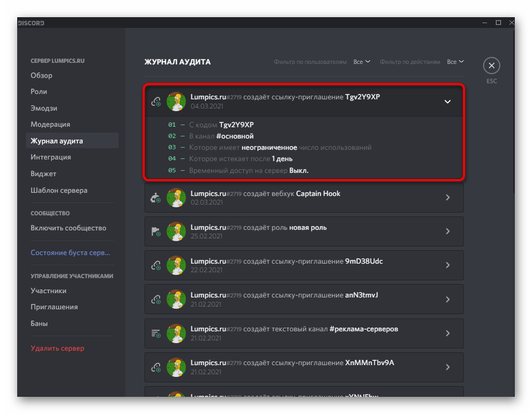Screen dimensions: 532x414
Task: Click the avatar on the 9mD38Udc entry
Action: 176,265
